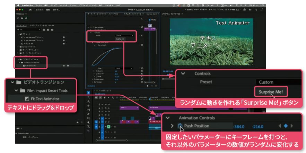Select the Pen tool in the toolbar
The height and width of the screenshot is (153, 306).
coord(88,114)
